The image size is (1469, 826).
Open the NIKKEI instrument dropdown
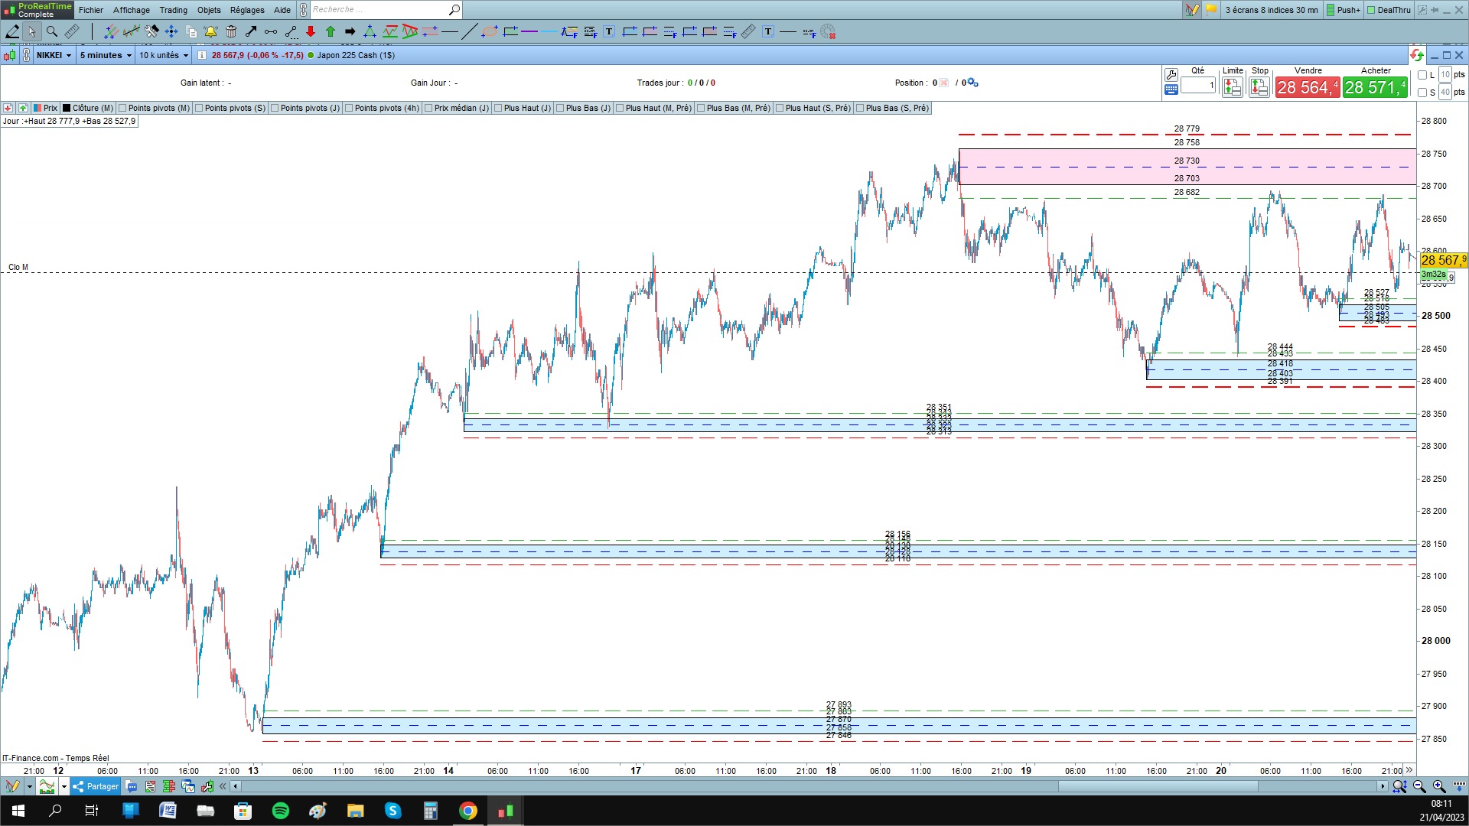[x=54, y=55]
